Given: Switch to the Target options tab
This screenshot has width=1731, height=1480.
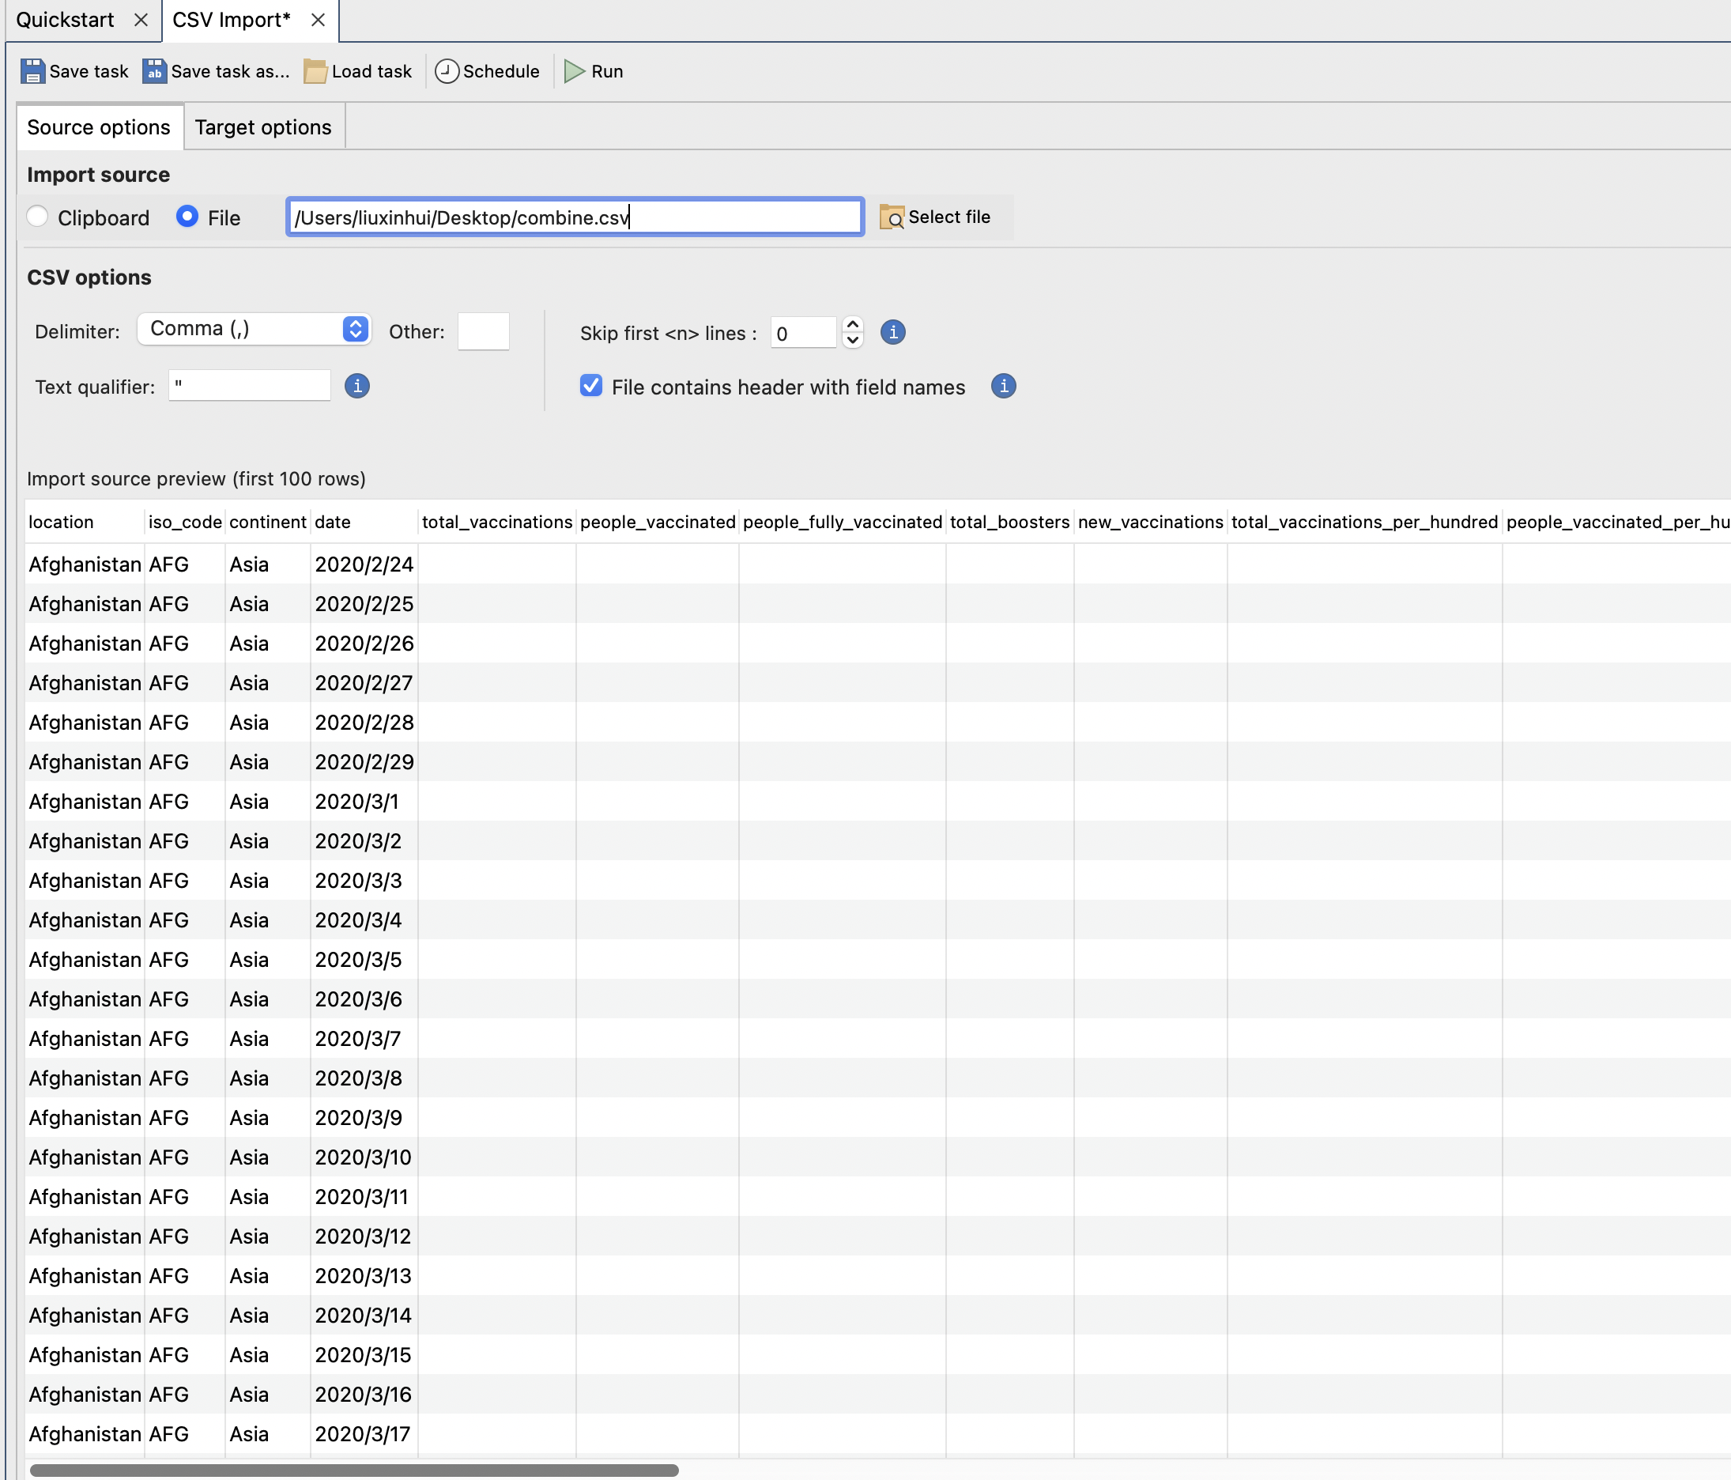Looking at the screenshot, I should pyautogui.click(x=262, y=127).
